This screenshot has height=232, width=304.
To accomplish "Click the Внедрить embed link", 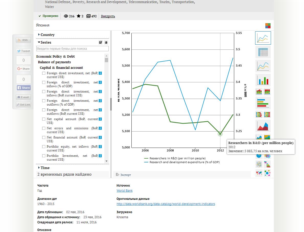I will coord(108,16).
